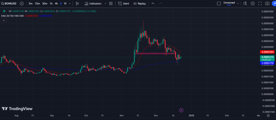Open the purple lightning event marker
Image resolution: width=276 pixels, height=120 pixels.
181,110
